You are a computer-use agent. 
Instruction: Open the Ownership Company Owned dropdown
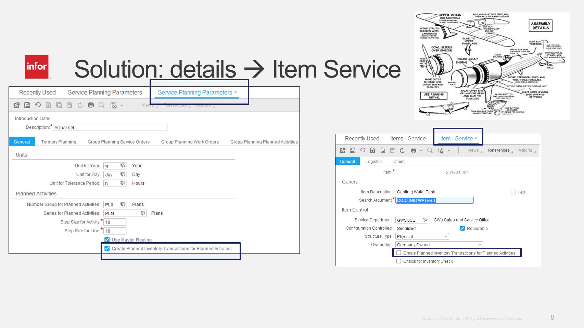480,245
